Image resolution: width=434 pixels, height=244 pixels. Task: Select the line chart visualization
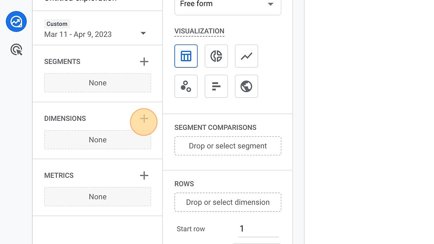246,56
